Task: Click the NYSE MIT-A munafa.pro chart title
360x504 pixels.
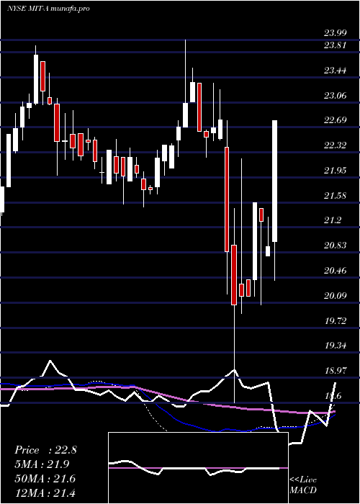Action: click(x=48, y=9)
